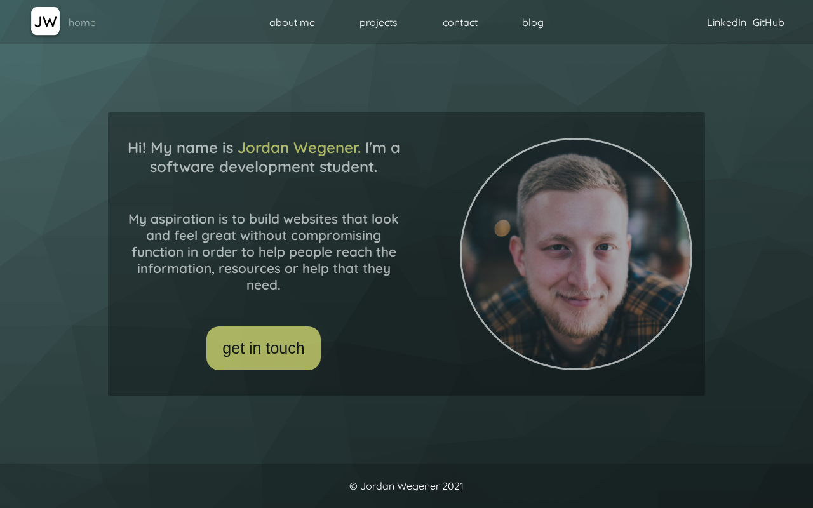This screenshot has width=813, height=508.
Task: Click the year 2021 in the footer
Action: (x=453, y=486)
